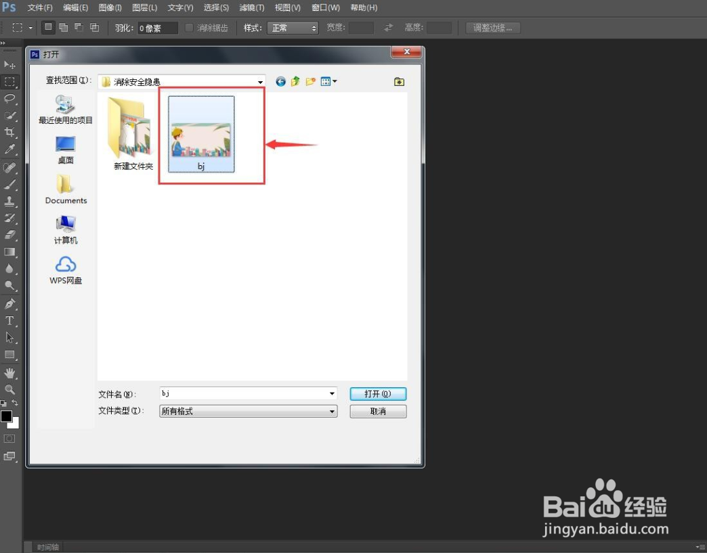Select the Gradient tool
Viewport: 707px width, 553px height.
click(x=9, y=252)
